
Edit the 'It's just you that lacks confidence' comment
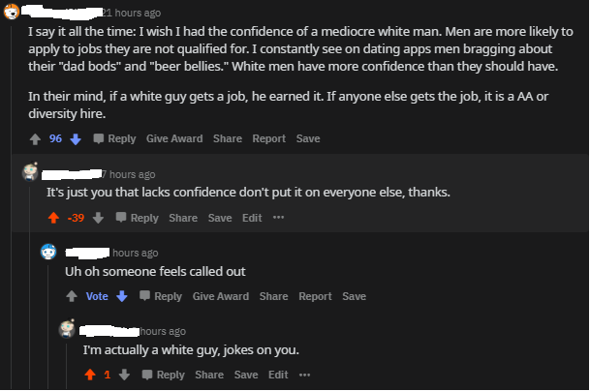[x=252, y=218]
